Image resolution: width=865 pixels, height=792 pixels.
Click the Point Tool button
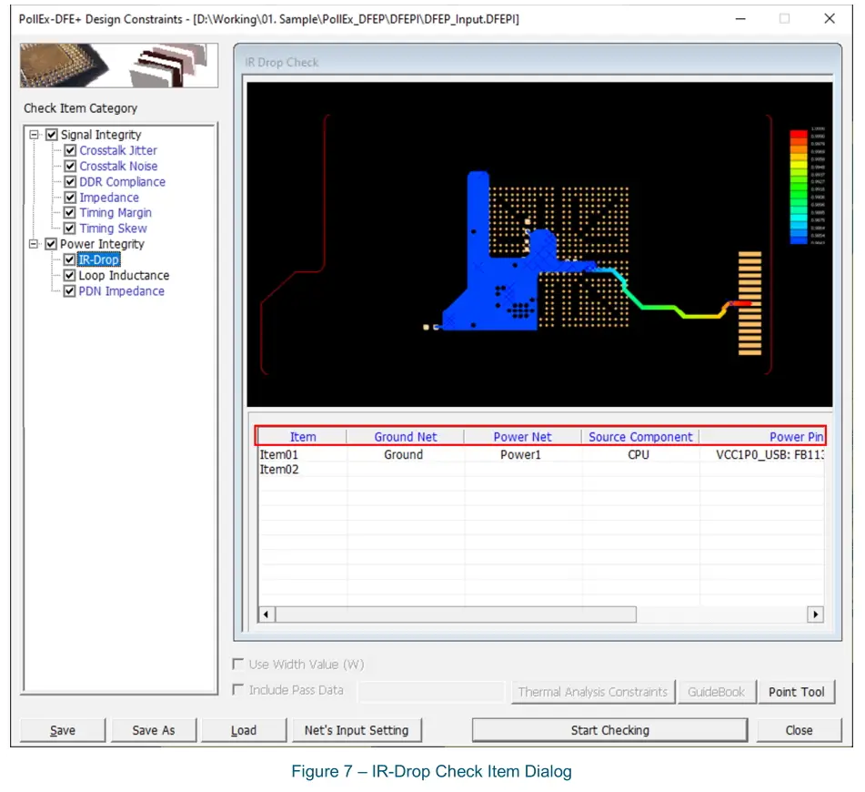tap(796, 692)
